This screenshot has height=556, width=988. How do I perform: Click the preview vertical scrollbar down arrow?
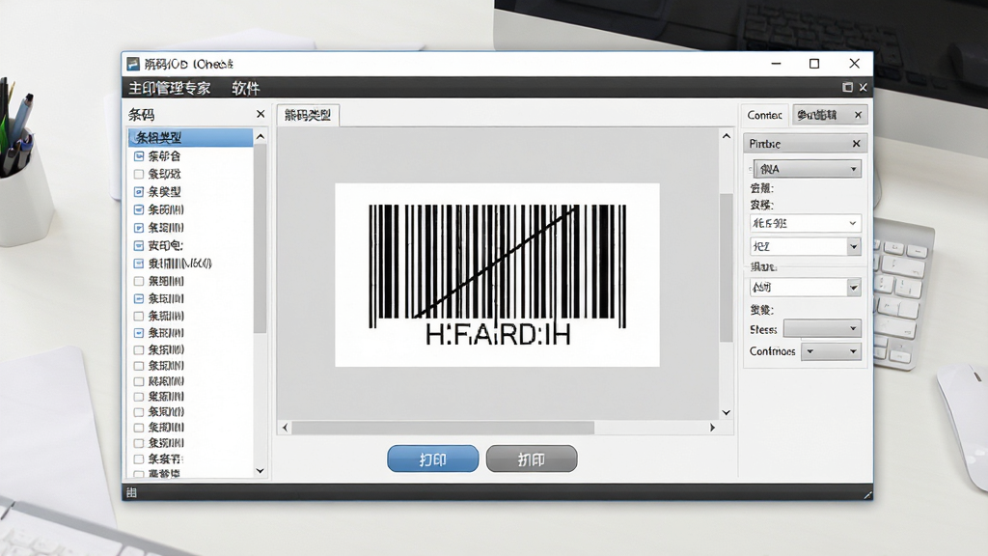pos(726,413)
